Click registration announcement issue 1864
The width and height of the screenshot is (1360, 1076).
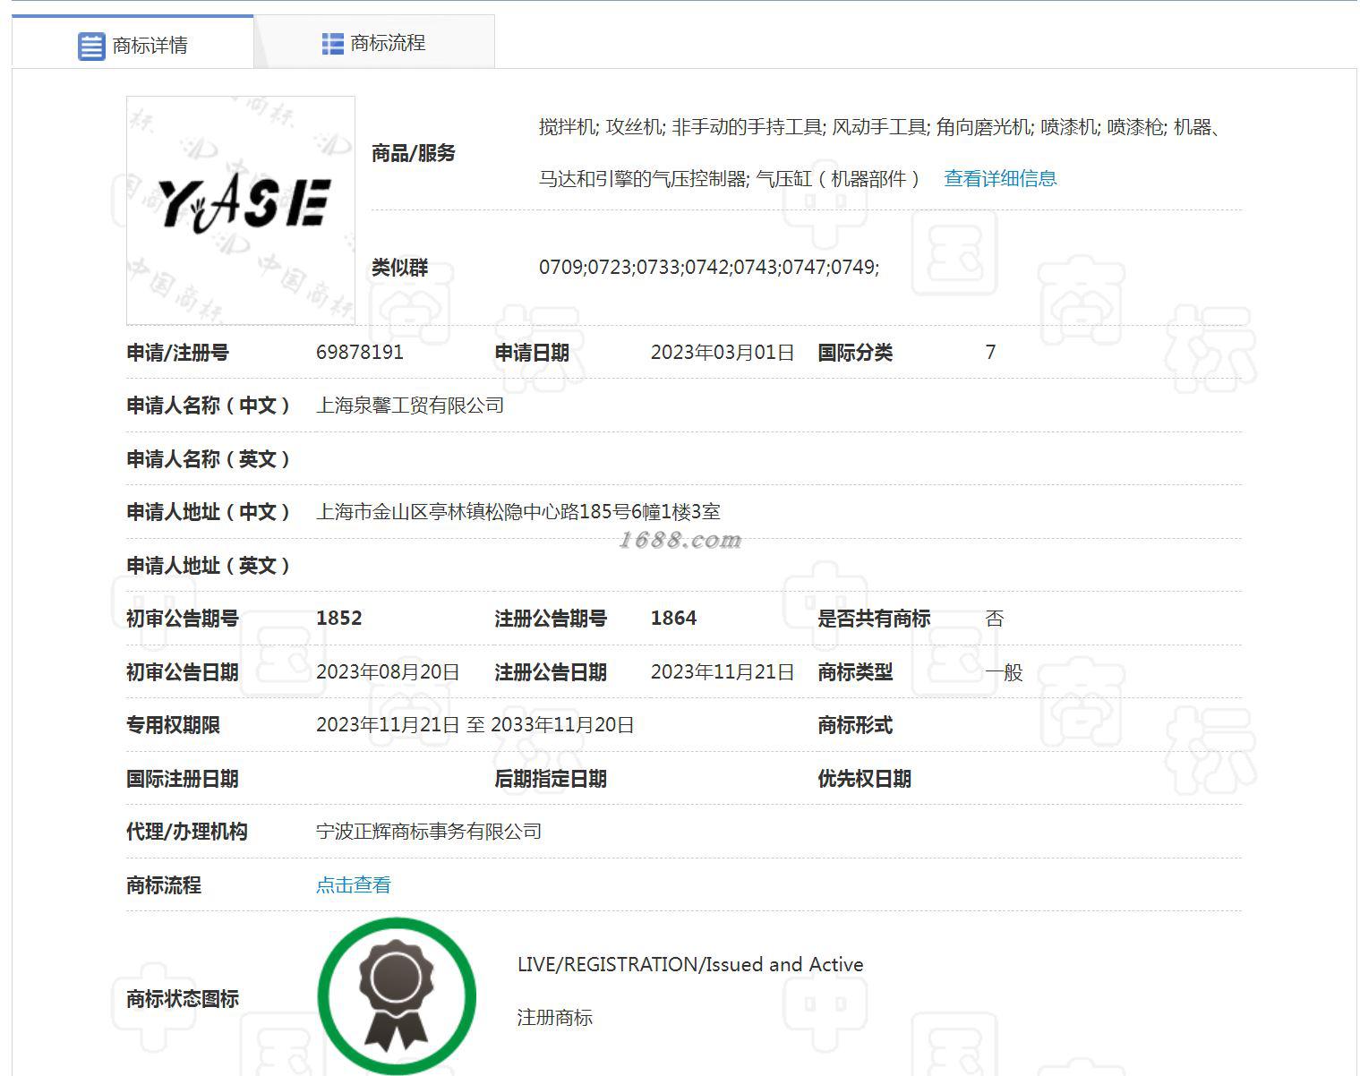(673, 618)
